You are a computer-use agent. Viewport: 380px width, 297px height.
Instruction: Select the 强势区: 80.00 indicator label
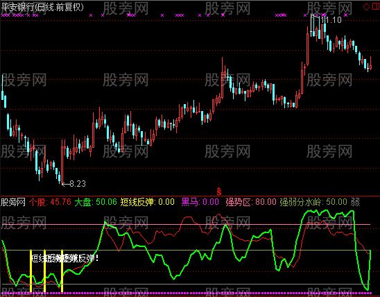coord(251,202)
